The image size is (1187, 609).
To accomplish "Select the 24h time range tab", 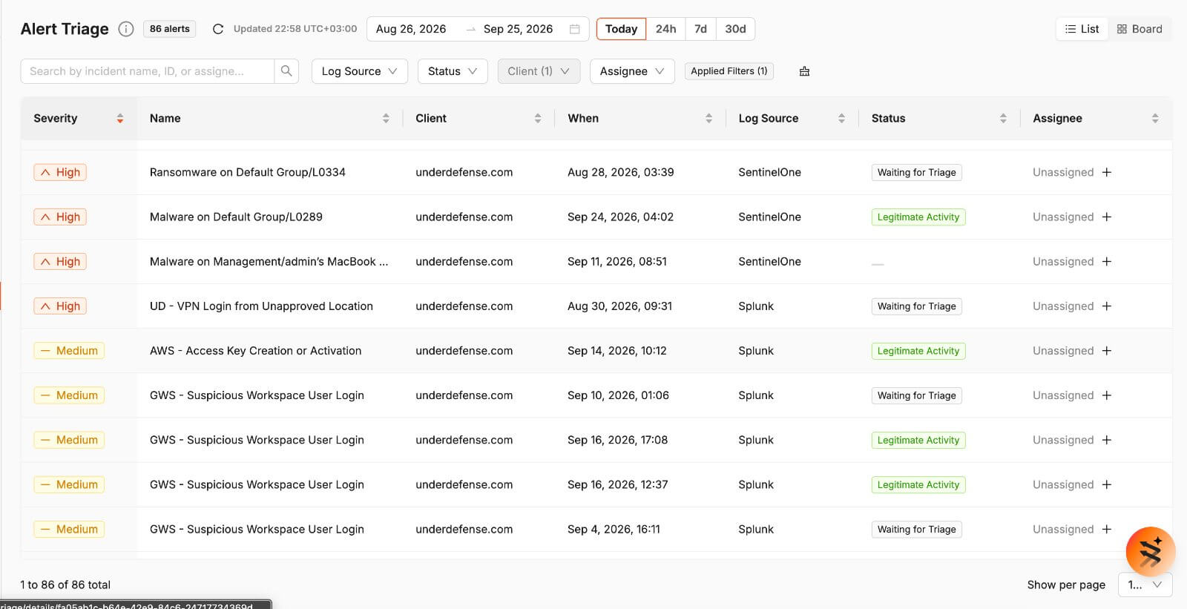I will point(665,29).
